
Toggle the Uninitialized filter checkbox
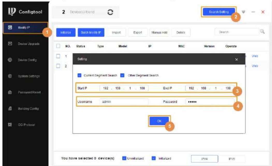pyautogui.click(x=124, y=158)
